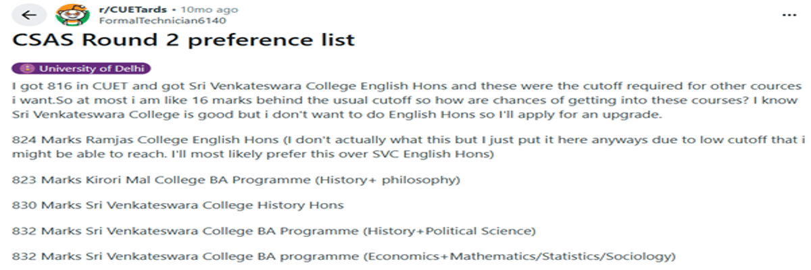The height and width of the screenshot is (270, 811).
Task: Open the three-dot post options menu
Action: pos(788,15)
